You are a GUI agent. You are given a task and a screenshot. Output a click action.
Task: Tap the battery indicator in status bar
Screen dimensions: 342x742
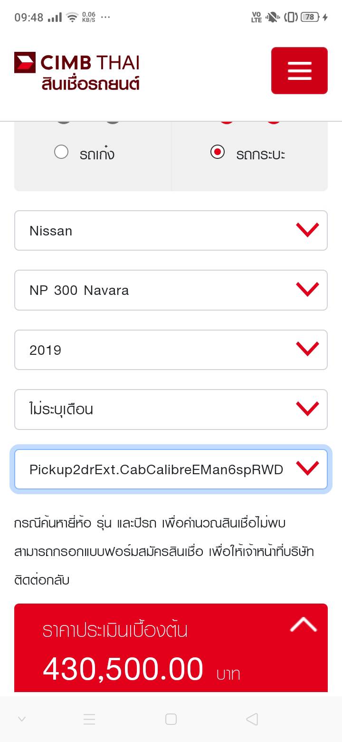310,17
